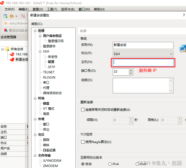Select X/YMODEM in the category tree

click(52, 161)
